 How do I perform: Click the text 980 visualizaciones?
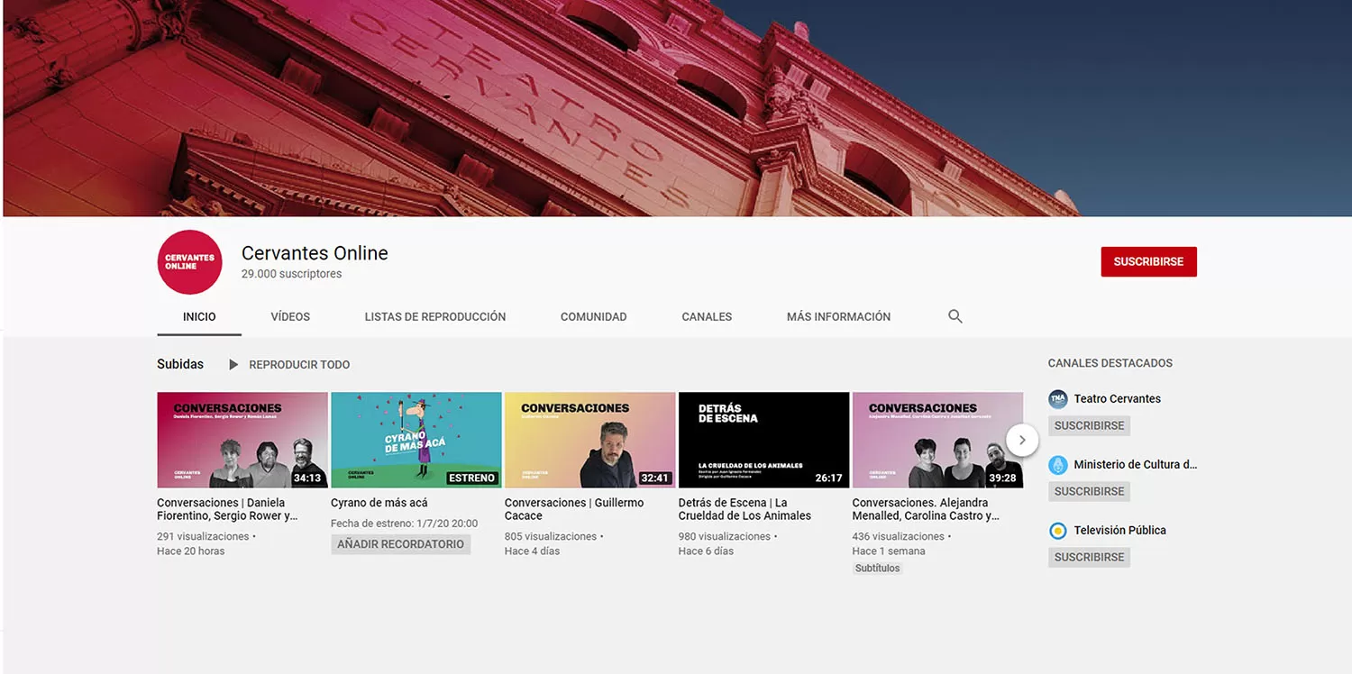click(725, 536)
